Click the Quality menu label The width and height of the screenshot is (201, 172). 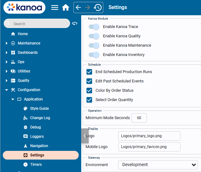click(x=23, y=81)
